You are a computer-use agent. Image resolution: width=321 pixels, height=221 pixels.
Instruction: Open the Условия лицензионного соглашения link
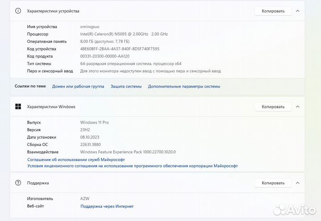click(132, 166)
